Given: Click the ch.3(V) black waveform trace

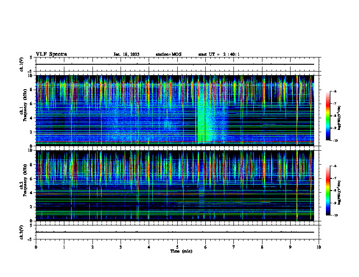Looking at the screenshot, I should tap(175, 232).
